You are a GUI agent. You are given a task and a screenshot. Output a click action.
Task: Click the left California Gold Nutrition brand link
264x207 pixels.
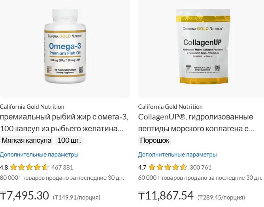click(32, 107)
